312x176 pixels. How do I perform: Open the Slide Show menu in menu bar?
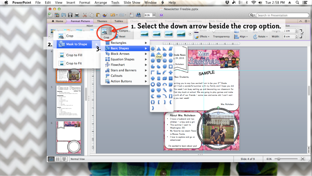point(132,2)
